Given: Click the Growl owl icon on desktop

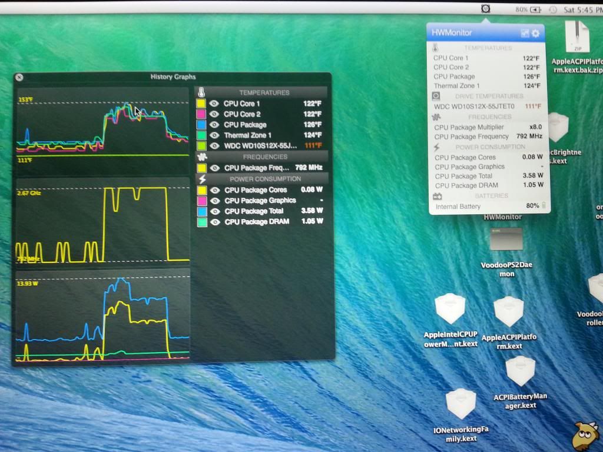Looking at the screenshot, I should click(x=585, y=436).
